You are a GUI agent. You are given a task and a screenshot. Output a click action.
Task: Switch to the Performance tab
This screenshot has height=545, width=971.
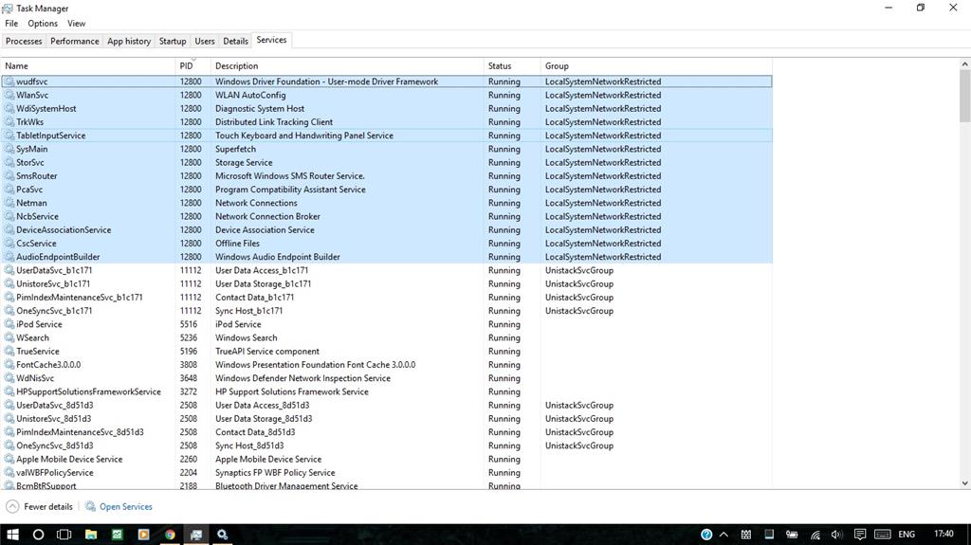coord(74,41)
